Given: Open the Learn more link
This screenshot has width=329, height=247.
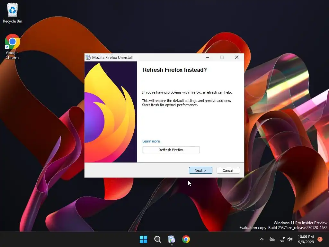Looking at the screenshot, I should [x=151, y=141].
